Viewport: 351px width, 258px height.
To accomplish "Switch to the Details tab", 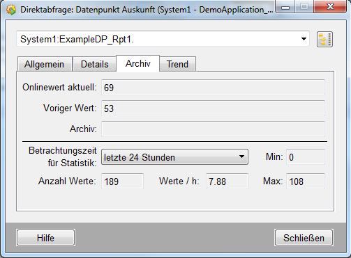I will (95, 64).
